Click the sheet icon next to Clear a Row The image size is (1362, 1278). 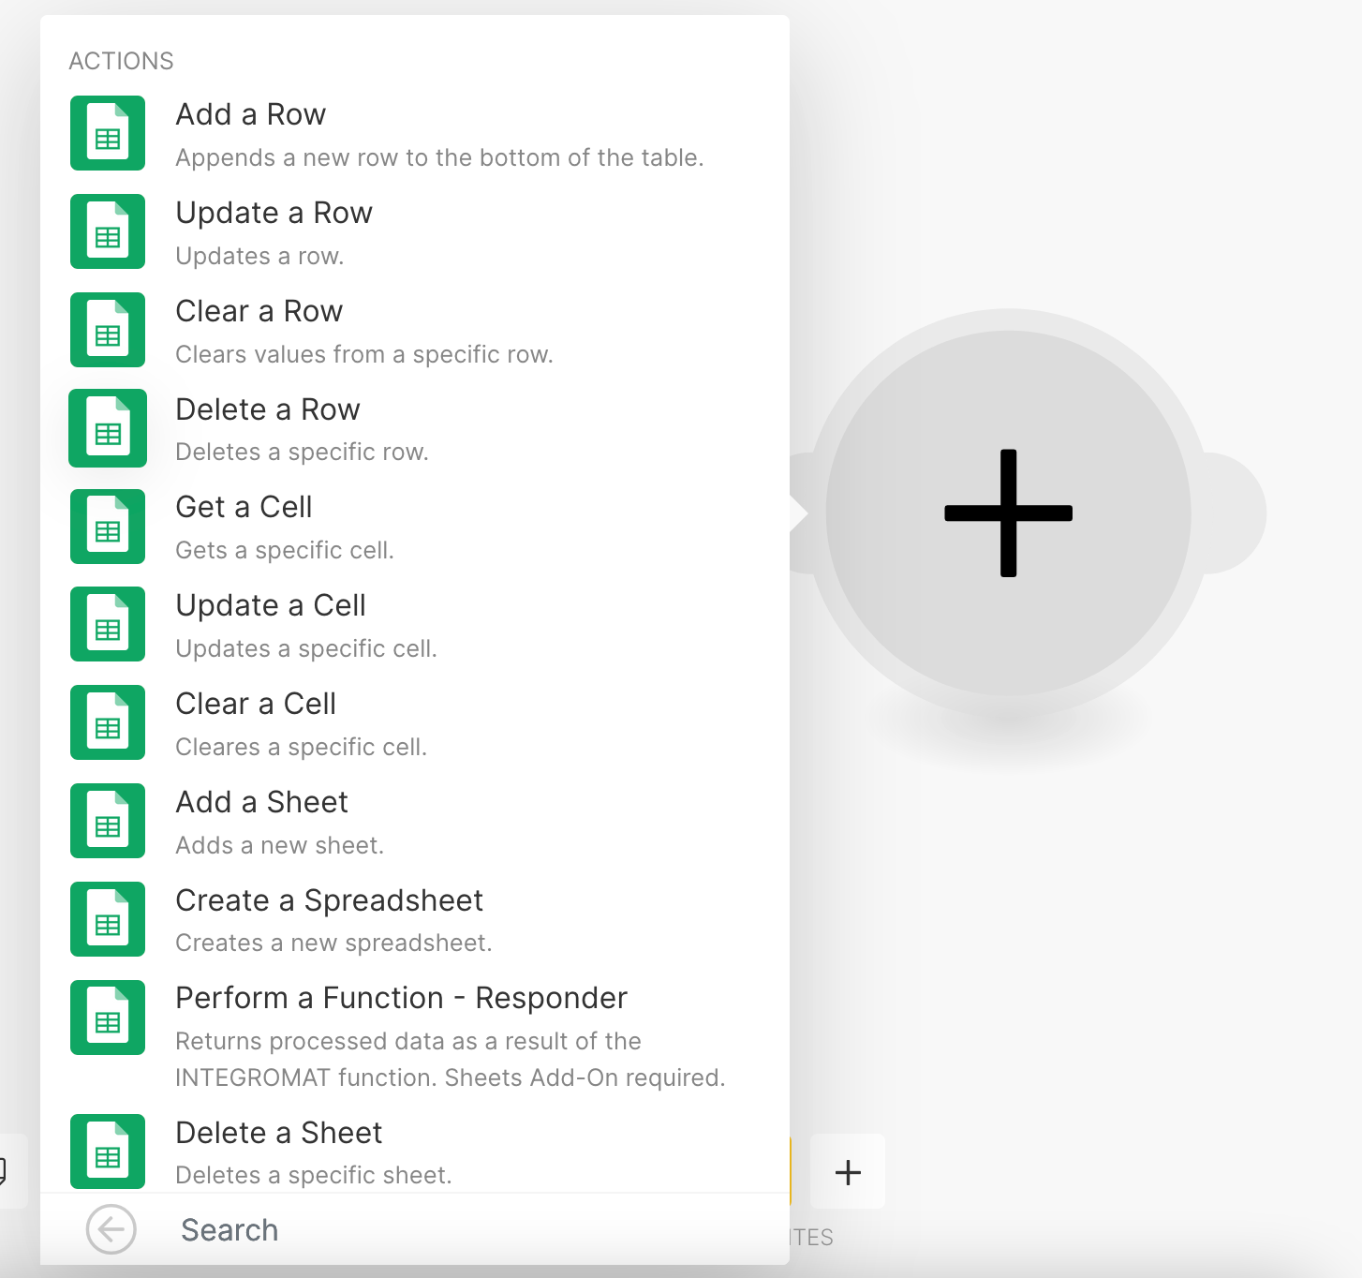(x=108, y=330)
